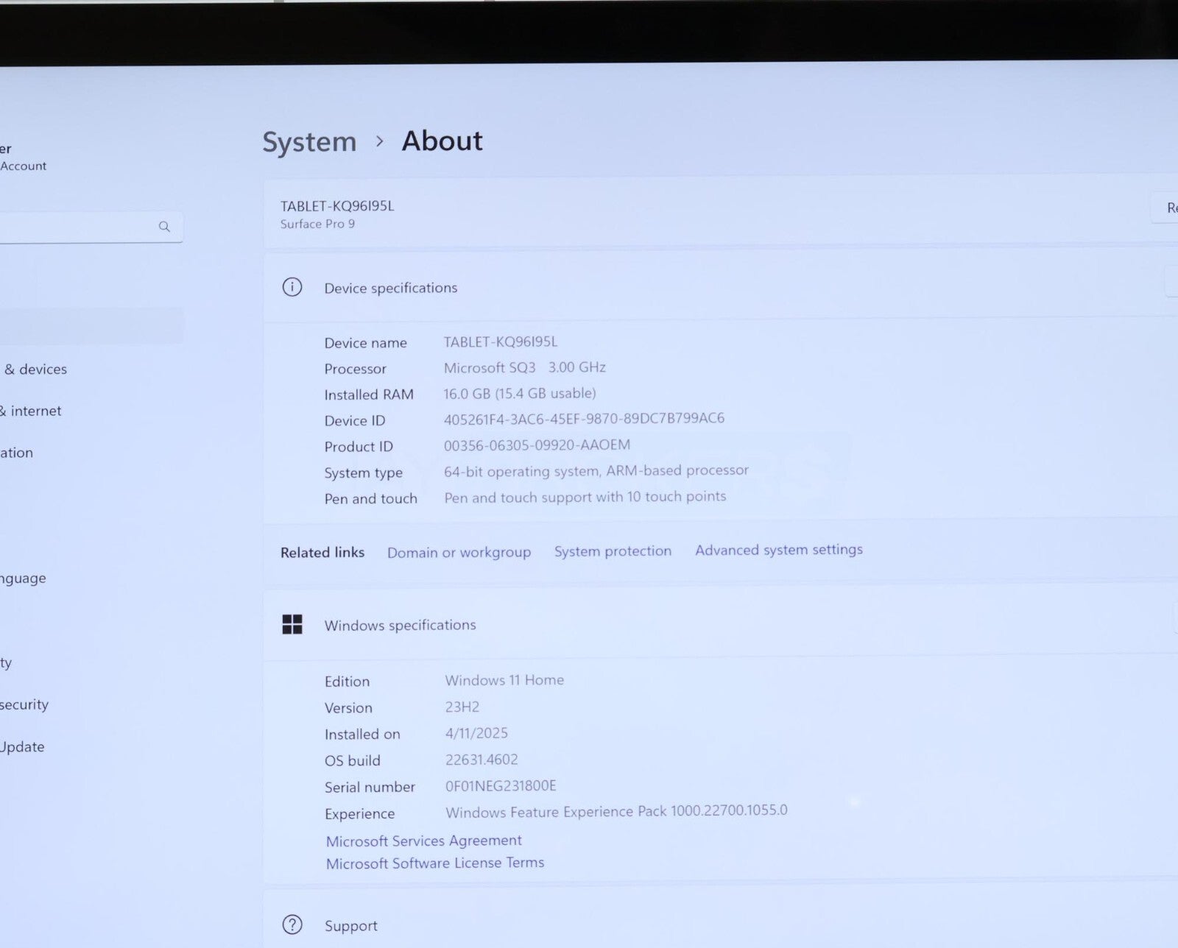
Task: Select the 16.0 GB installed RAM value
Action: click(520, 393)
